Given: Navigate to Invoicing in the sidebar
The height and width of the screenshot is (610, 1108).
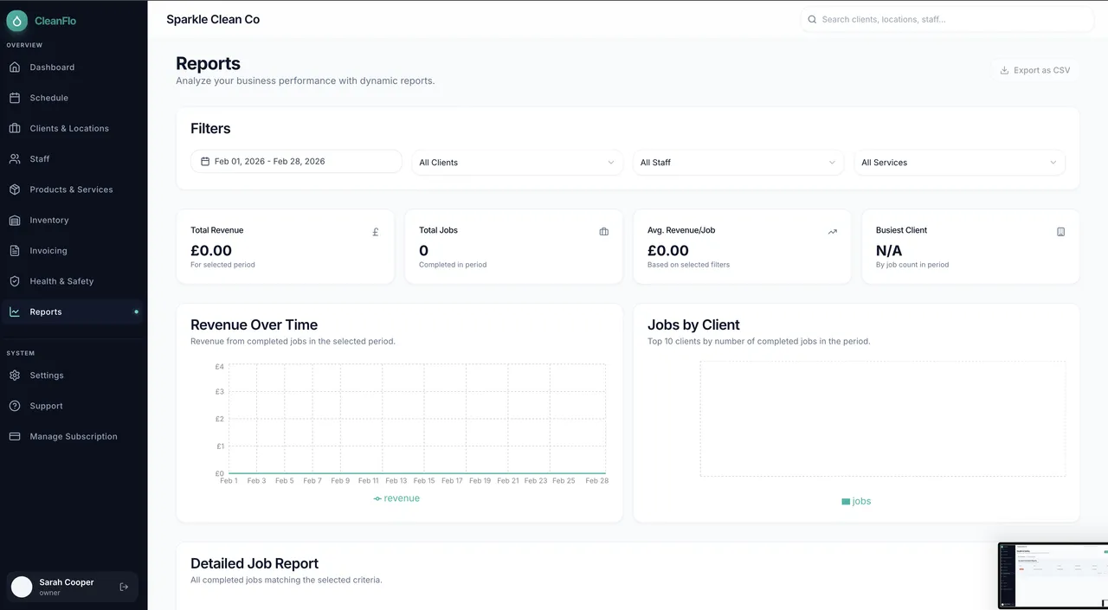Looking at the screenshot, I should tap(48, 251).
